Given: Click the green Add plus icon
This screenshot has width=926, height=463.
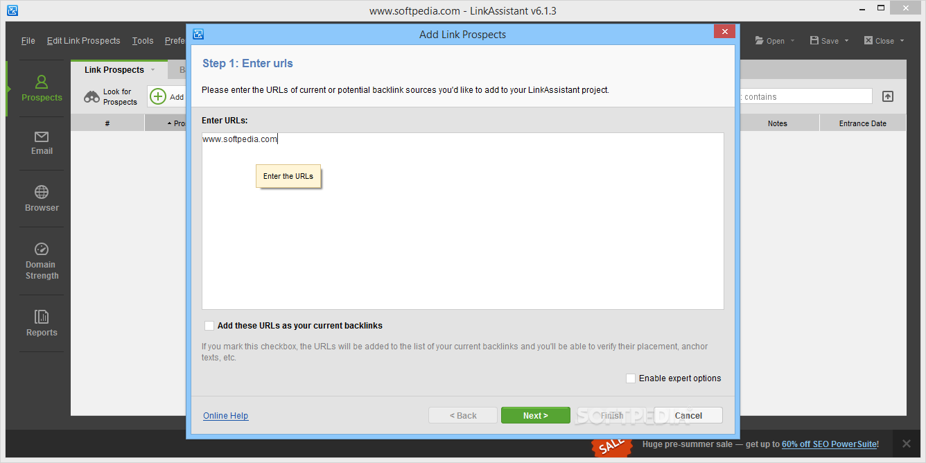Looking at the screenshot, I should click(x=158, y=97).
